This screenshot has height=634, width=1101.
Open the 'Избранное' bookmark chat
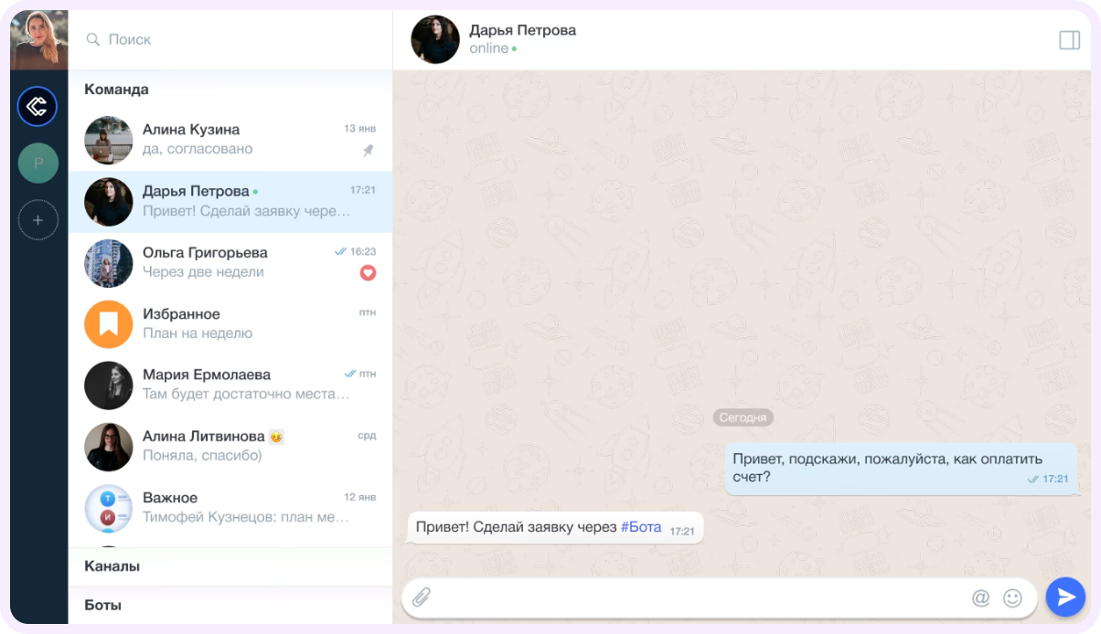pos(230,324)
